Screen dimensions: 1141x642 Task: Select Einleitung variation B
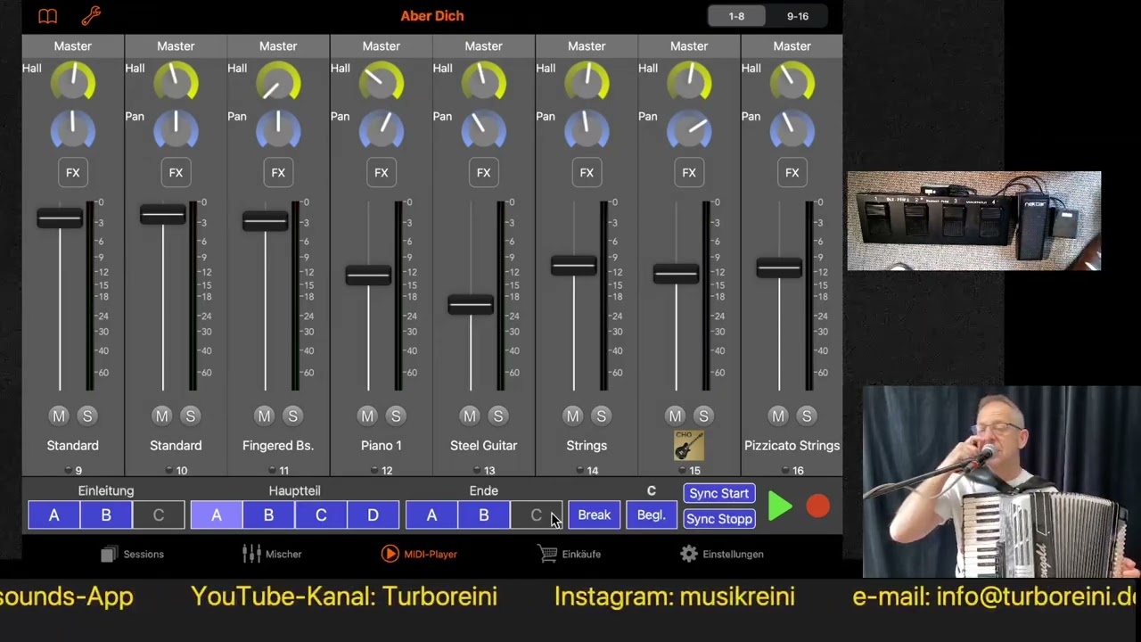click(x=106, y=514)
